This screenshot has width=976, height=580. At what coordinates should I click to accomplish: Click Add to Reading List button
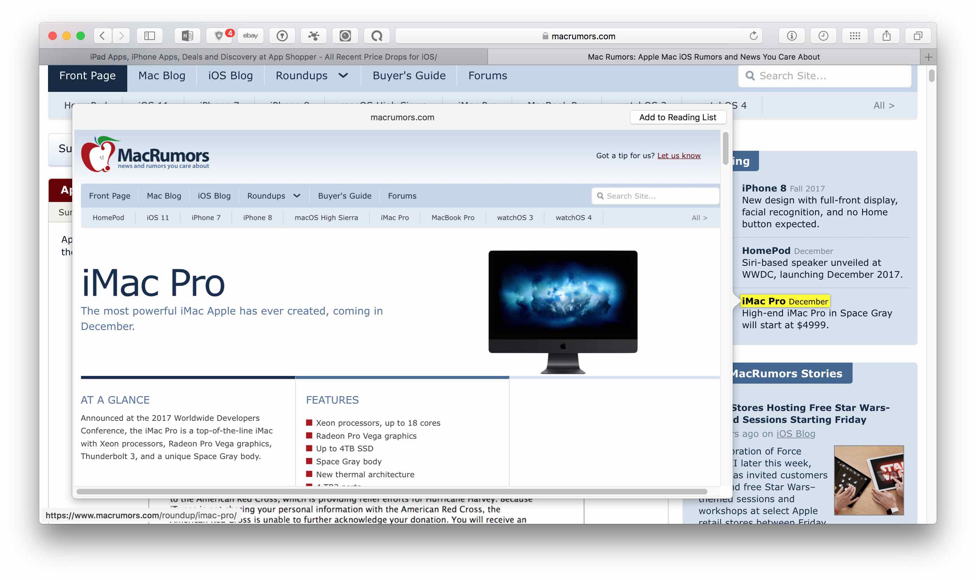click(x=678, y=117)
